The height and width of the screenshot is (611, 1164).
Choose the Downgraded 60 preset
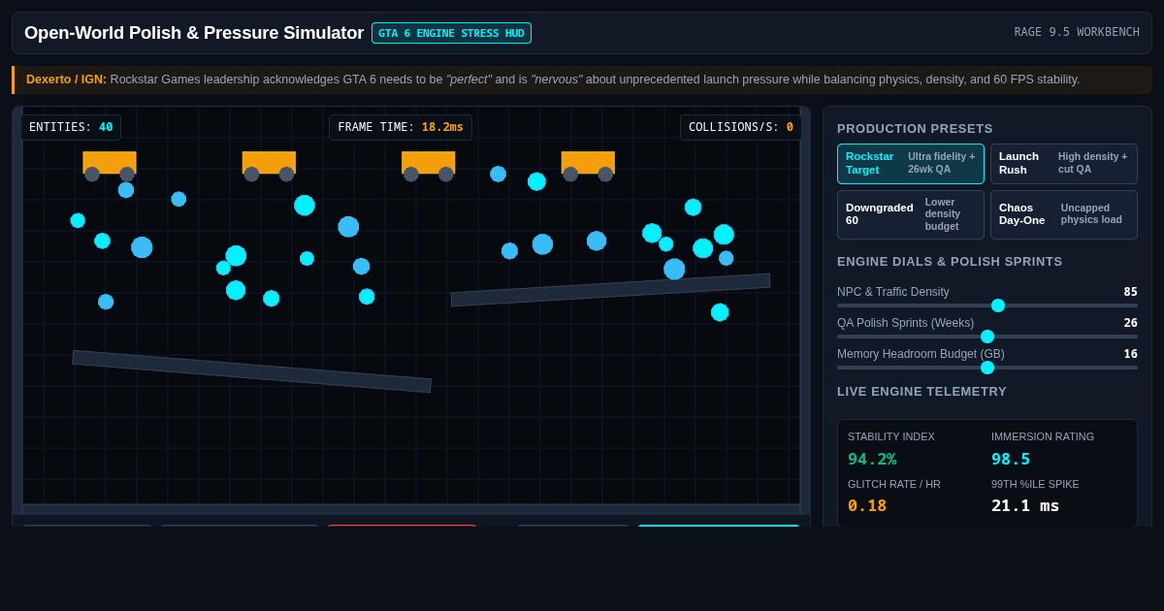click(x=911, y=214)
